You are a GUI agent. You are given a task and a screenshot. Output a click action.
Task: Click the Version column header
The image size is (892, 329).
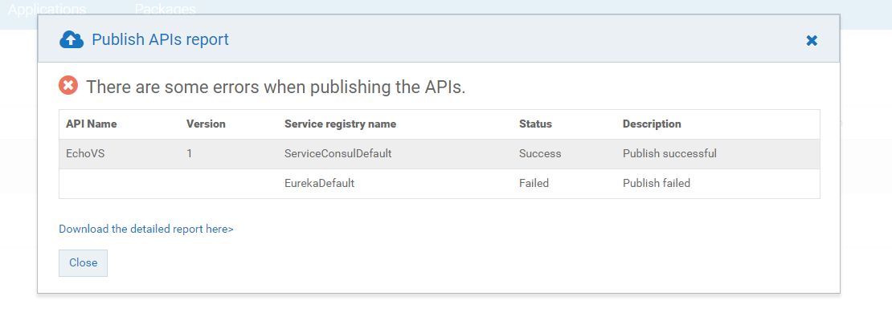click(206, 124)
